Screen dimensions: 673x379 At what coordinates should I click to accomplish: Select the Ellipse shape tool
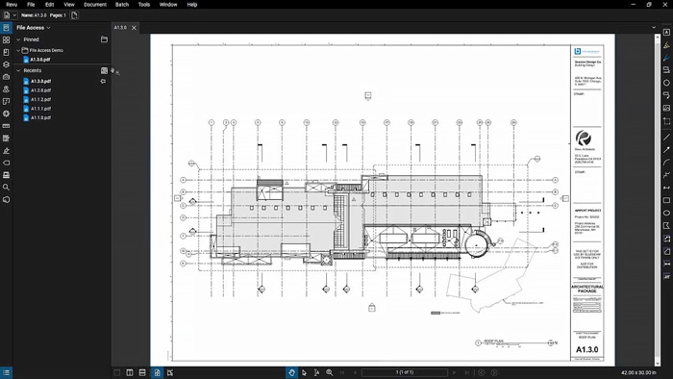[x=666, y=213]
